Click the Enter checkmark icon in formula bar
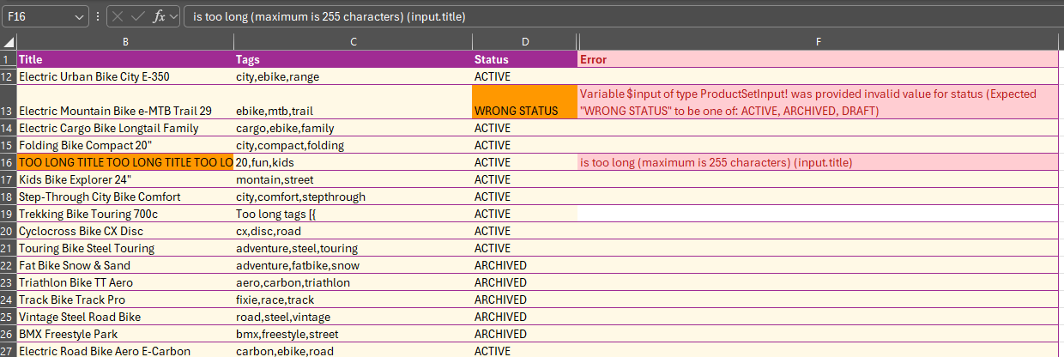Image resolution: width=1064 pixels, height=357 pixels. [x=138, y=16]
